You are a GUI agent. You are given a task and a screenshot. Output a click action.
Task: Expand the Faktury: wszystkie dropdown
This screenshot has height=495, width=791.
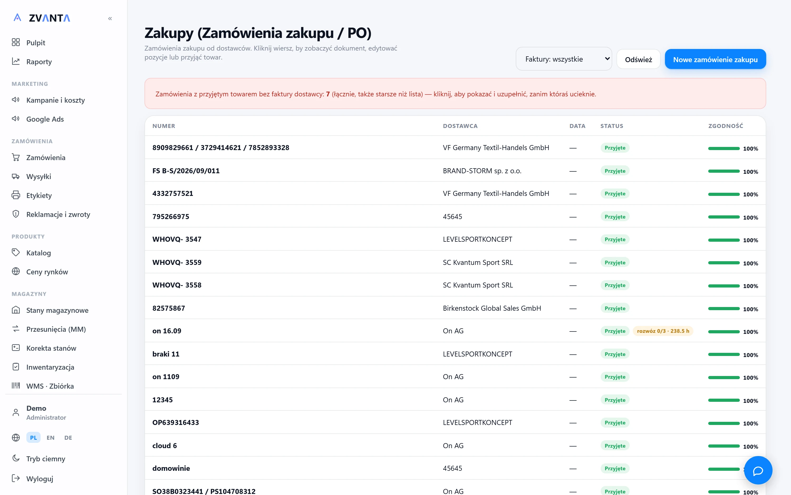click(563, 59)
